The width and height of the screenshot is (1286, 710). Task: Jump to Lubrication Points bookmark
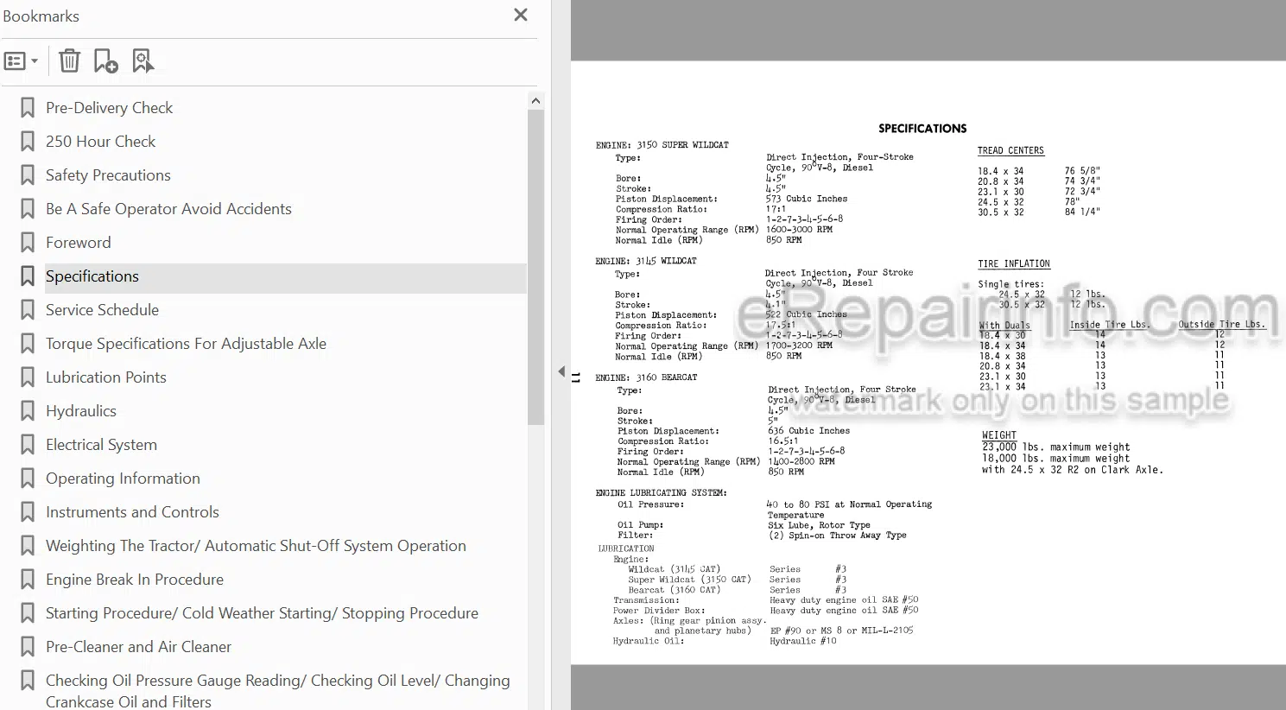(x=105, y=377)
